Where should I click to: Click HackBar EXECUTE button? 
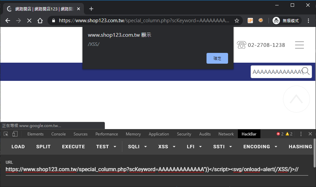click(73, 147)
